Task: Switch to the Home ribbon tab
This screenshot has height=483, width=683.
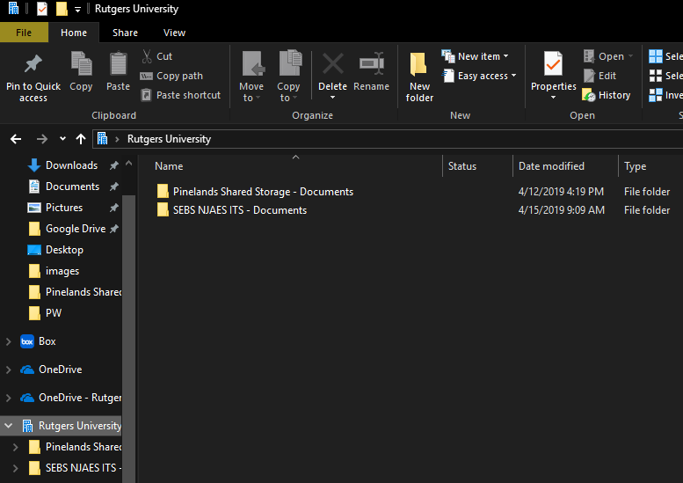Action: [x=74, y=33]
